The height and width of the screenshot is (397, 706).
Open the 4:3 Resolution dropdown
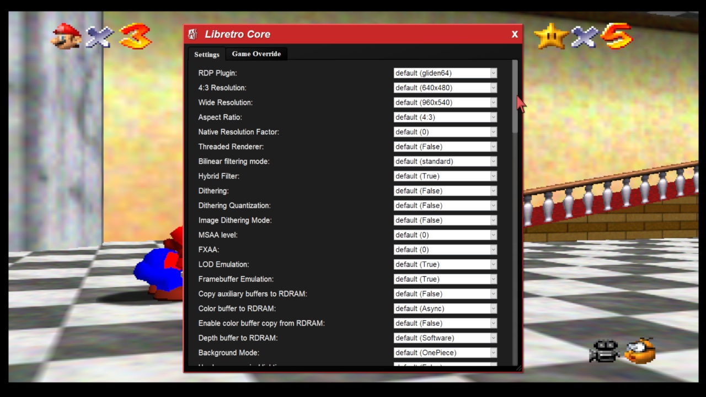tap(445, 88)
